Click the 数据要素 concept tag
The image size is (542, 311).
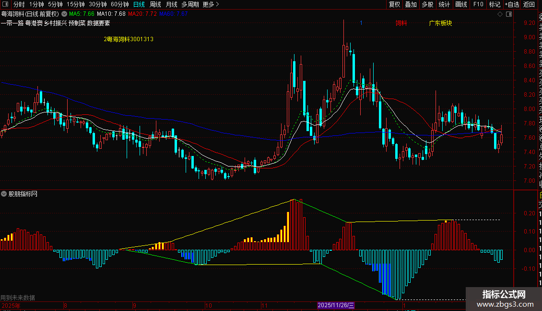click(98, 23)
